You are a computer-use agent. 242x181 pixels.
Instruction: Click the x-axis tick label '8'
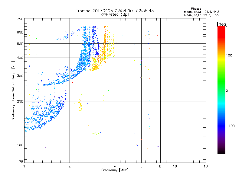[x=160, y=166]
